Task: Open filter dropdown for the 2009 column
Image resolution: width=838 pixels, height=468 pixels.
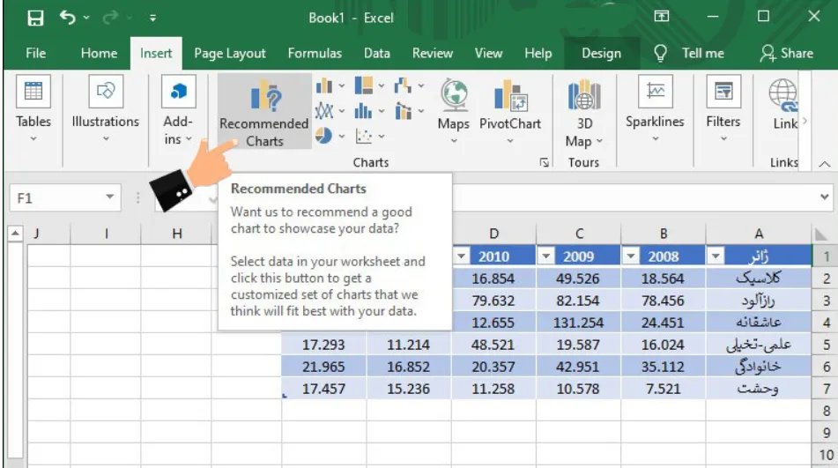Action: coord(546,256)
